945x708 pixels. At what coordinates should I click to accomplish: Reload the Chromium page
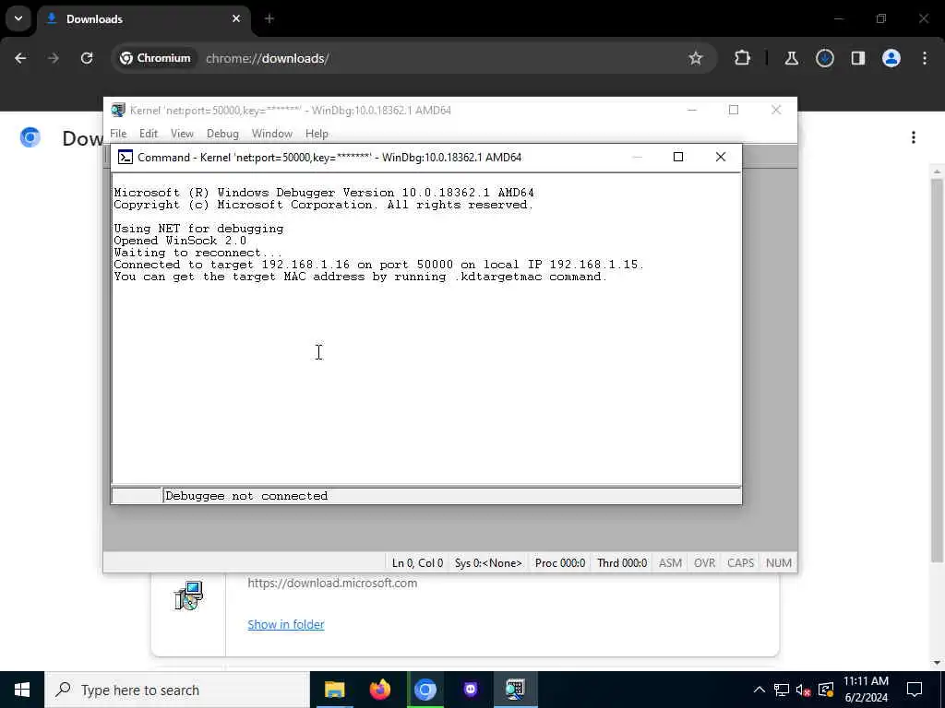click(87, 58)
